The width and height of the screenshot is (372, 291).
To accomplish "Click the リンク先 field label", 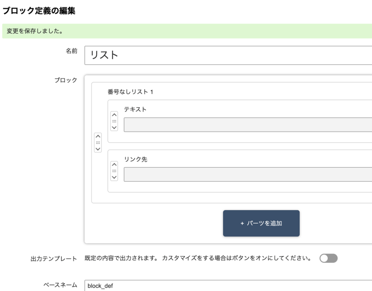I will point(135,159).
